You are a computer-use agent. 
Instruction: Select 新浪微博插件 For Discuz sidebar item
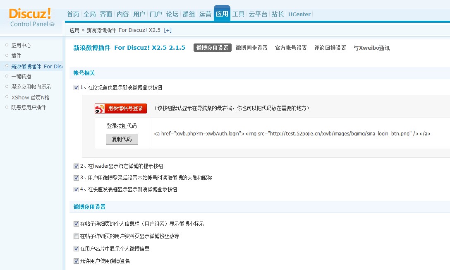click(37, 67)
